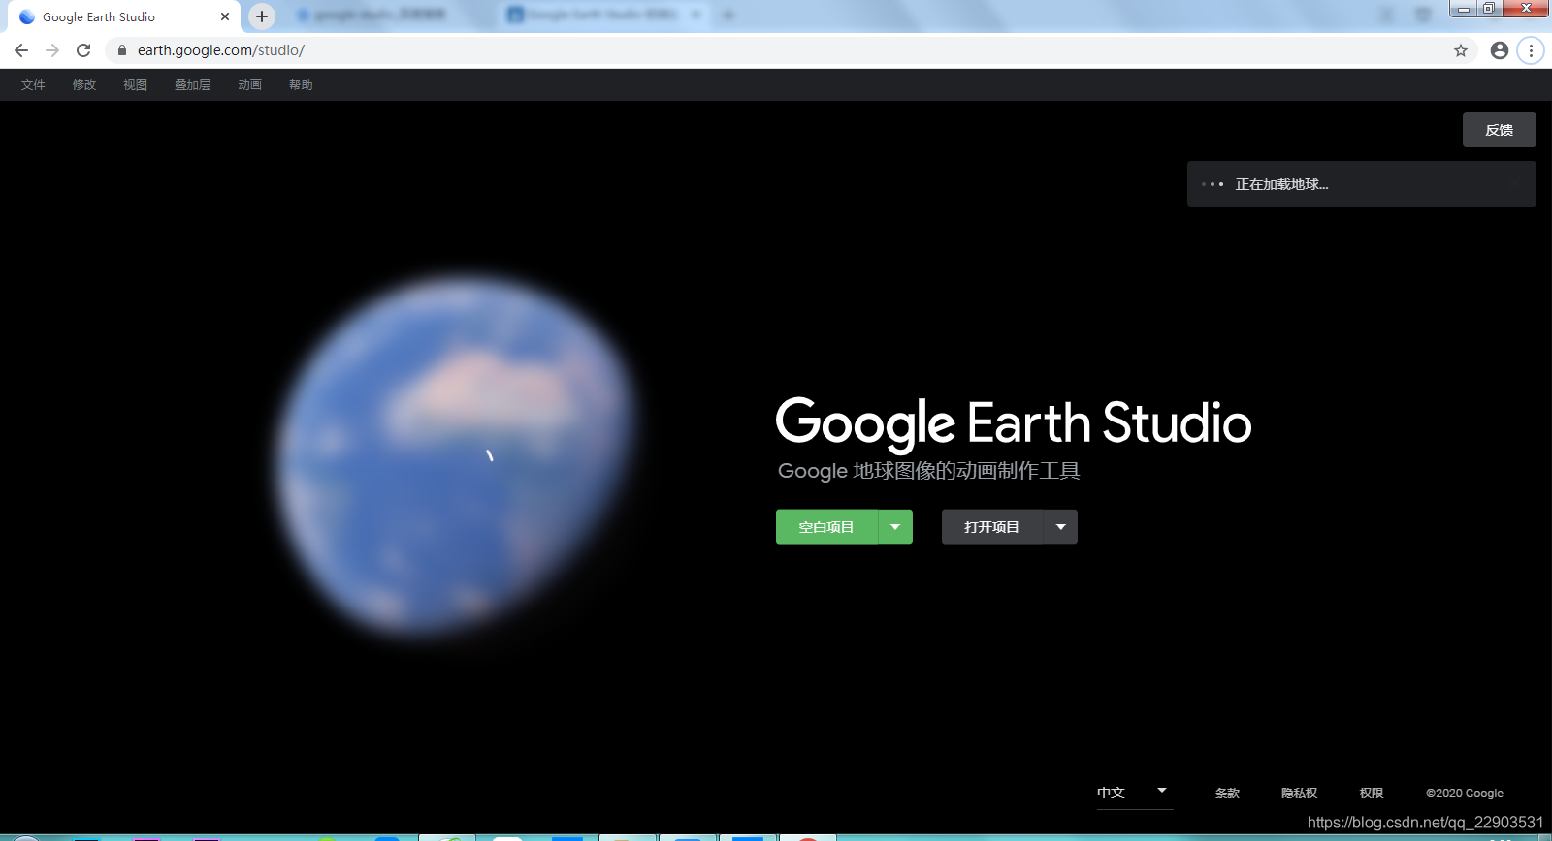Bookmark this page with star icon
This screenshot has height=841, width=1552.
[1461, 50]
